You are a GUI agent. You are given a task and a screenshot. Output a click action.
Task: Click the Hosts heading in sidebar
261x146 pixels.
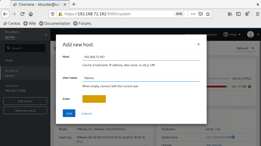click(x=9, y=60)
